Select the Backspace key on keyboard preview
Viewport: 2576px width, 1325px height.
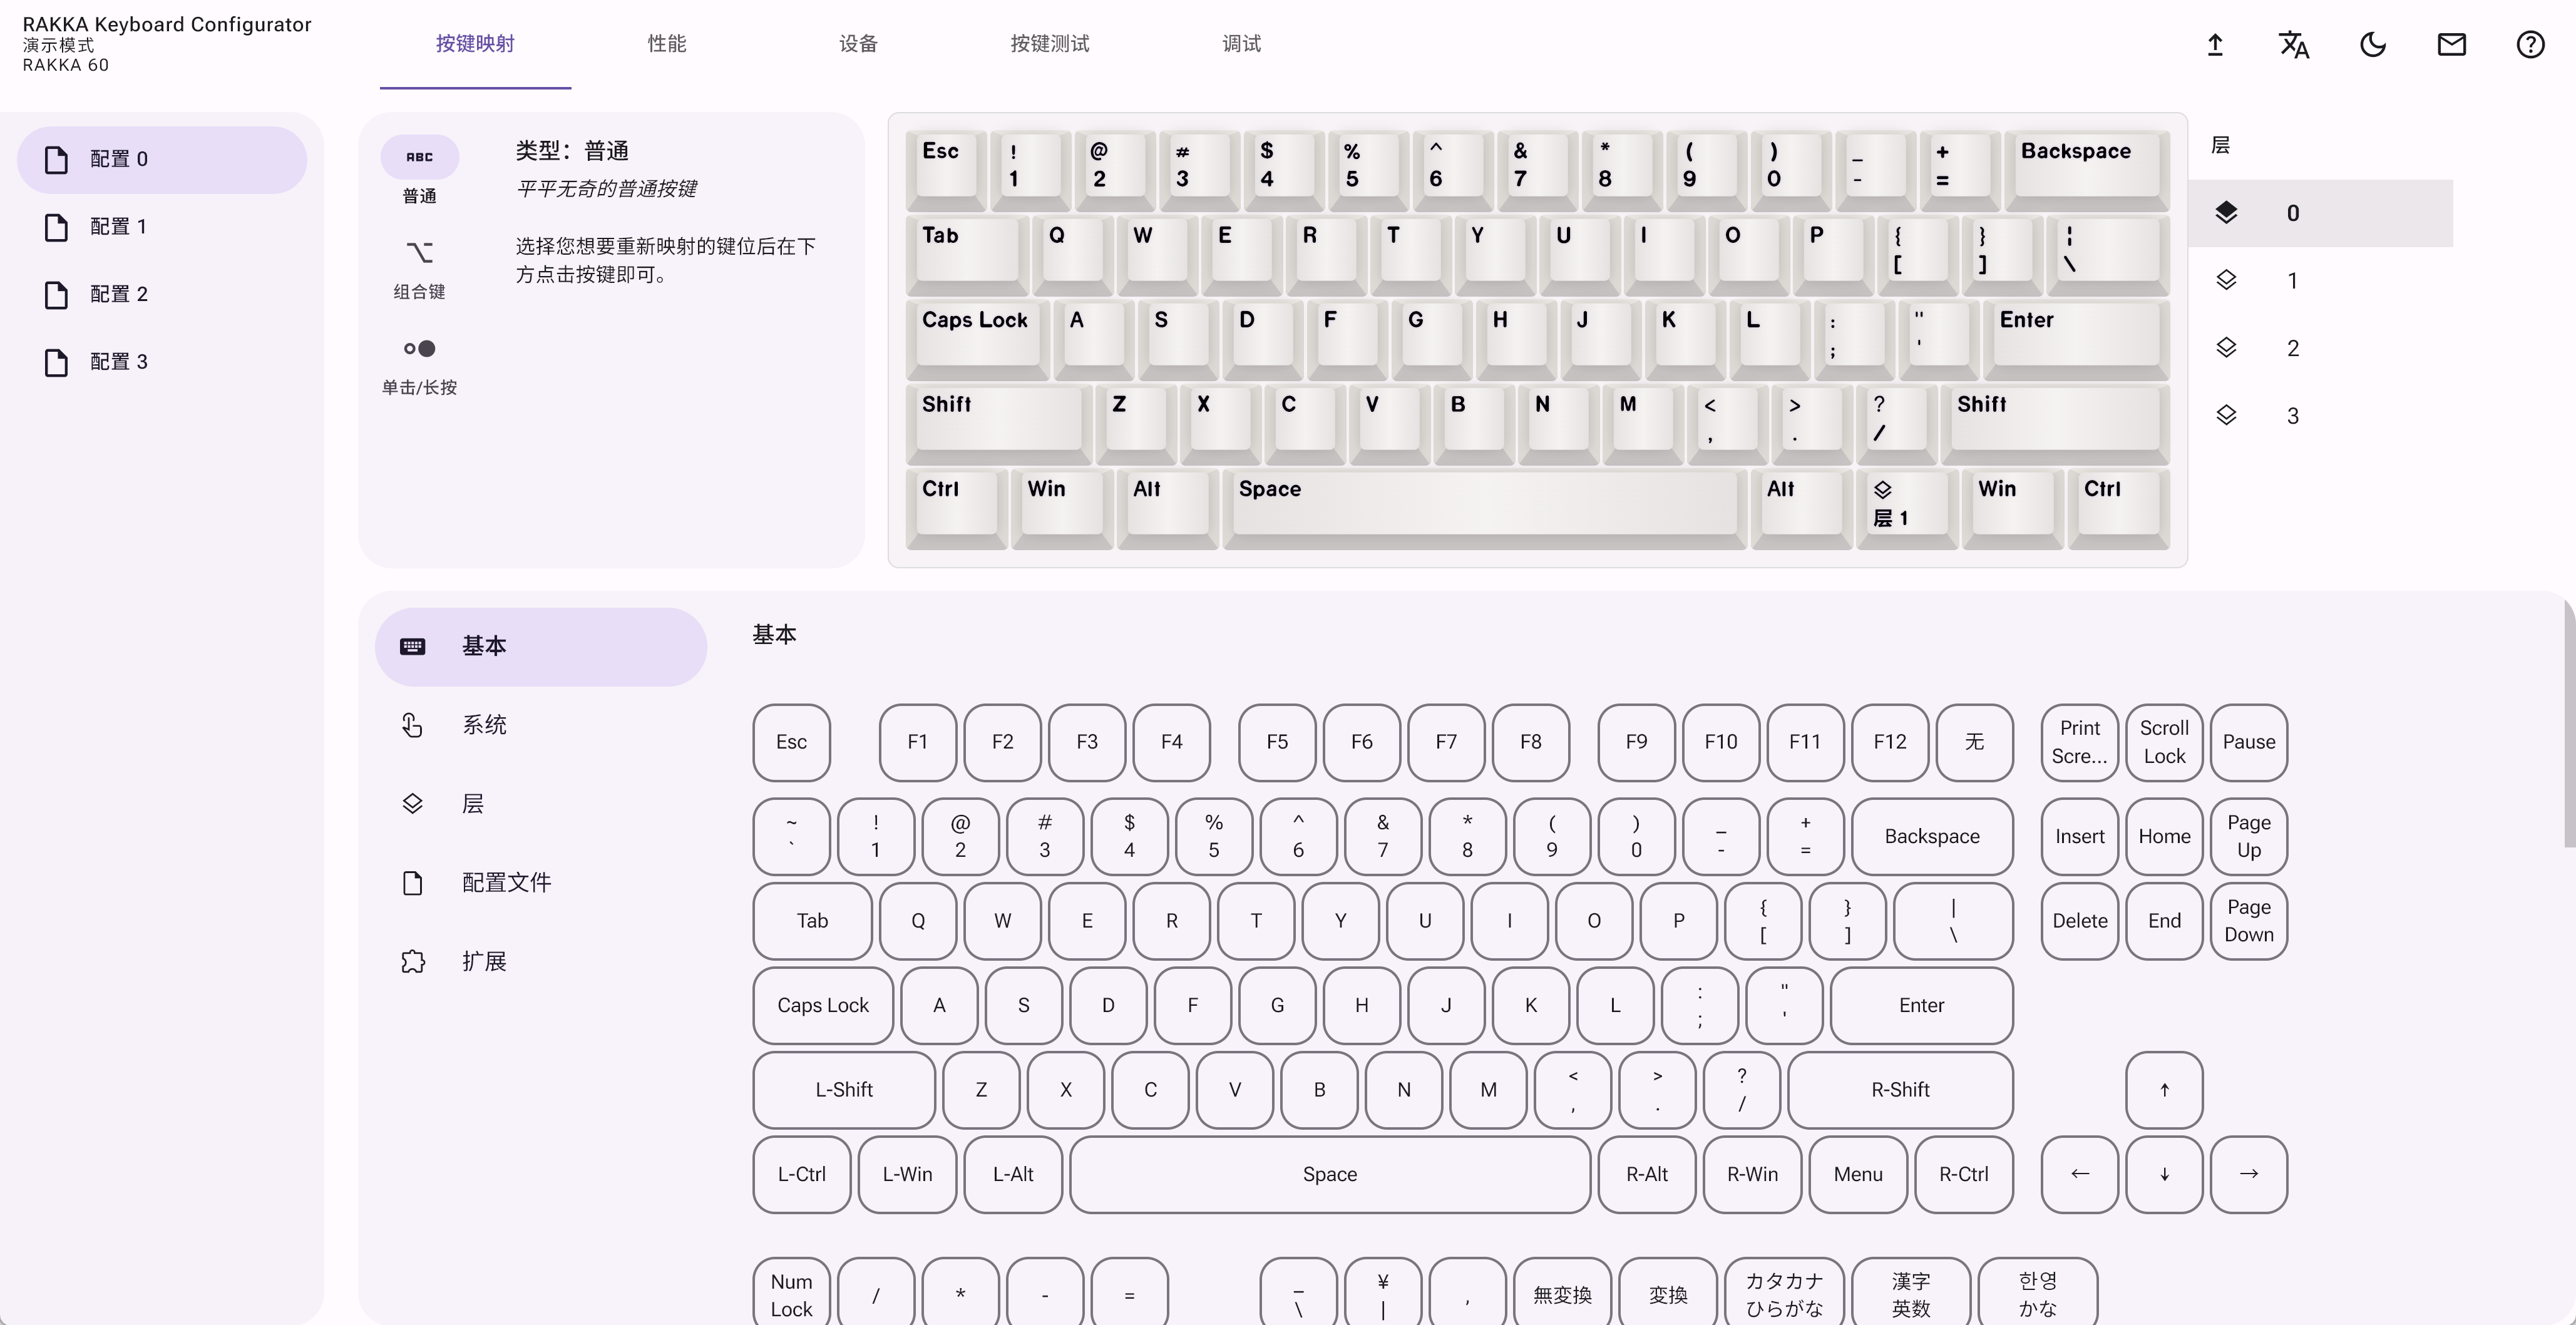[2086, 170]
